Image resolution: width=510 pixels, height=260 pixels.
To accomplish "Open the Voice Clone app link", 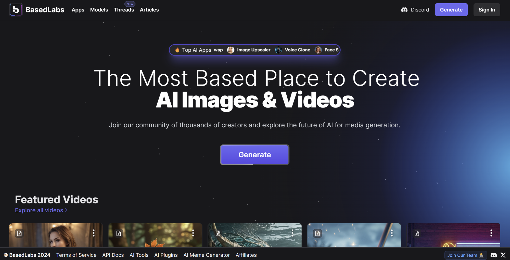I will click(297, 50).
